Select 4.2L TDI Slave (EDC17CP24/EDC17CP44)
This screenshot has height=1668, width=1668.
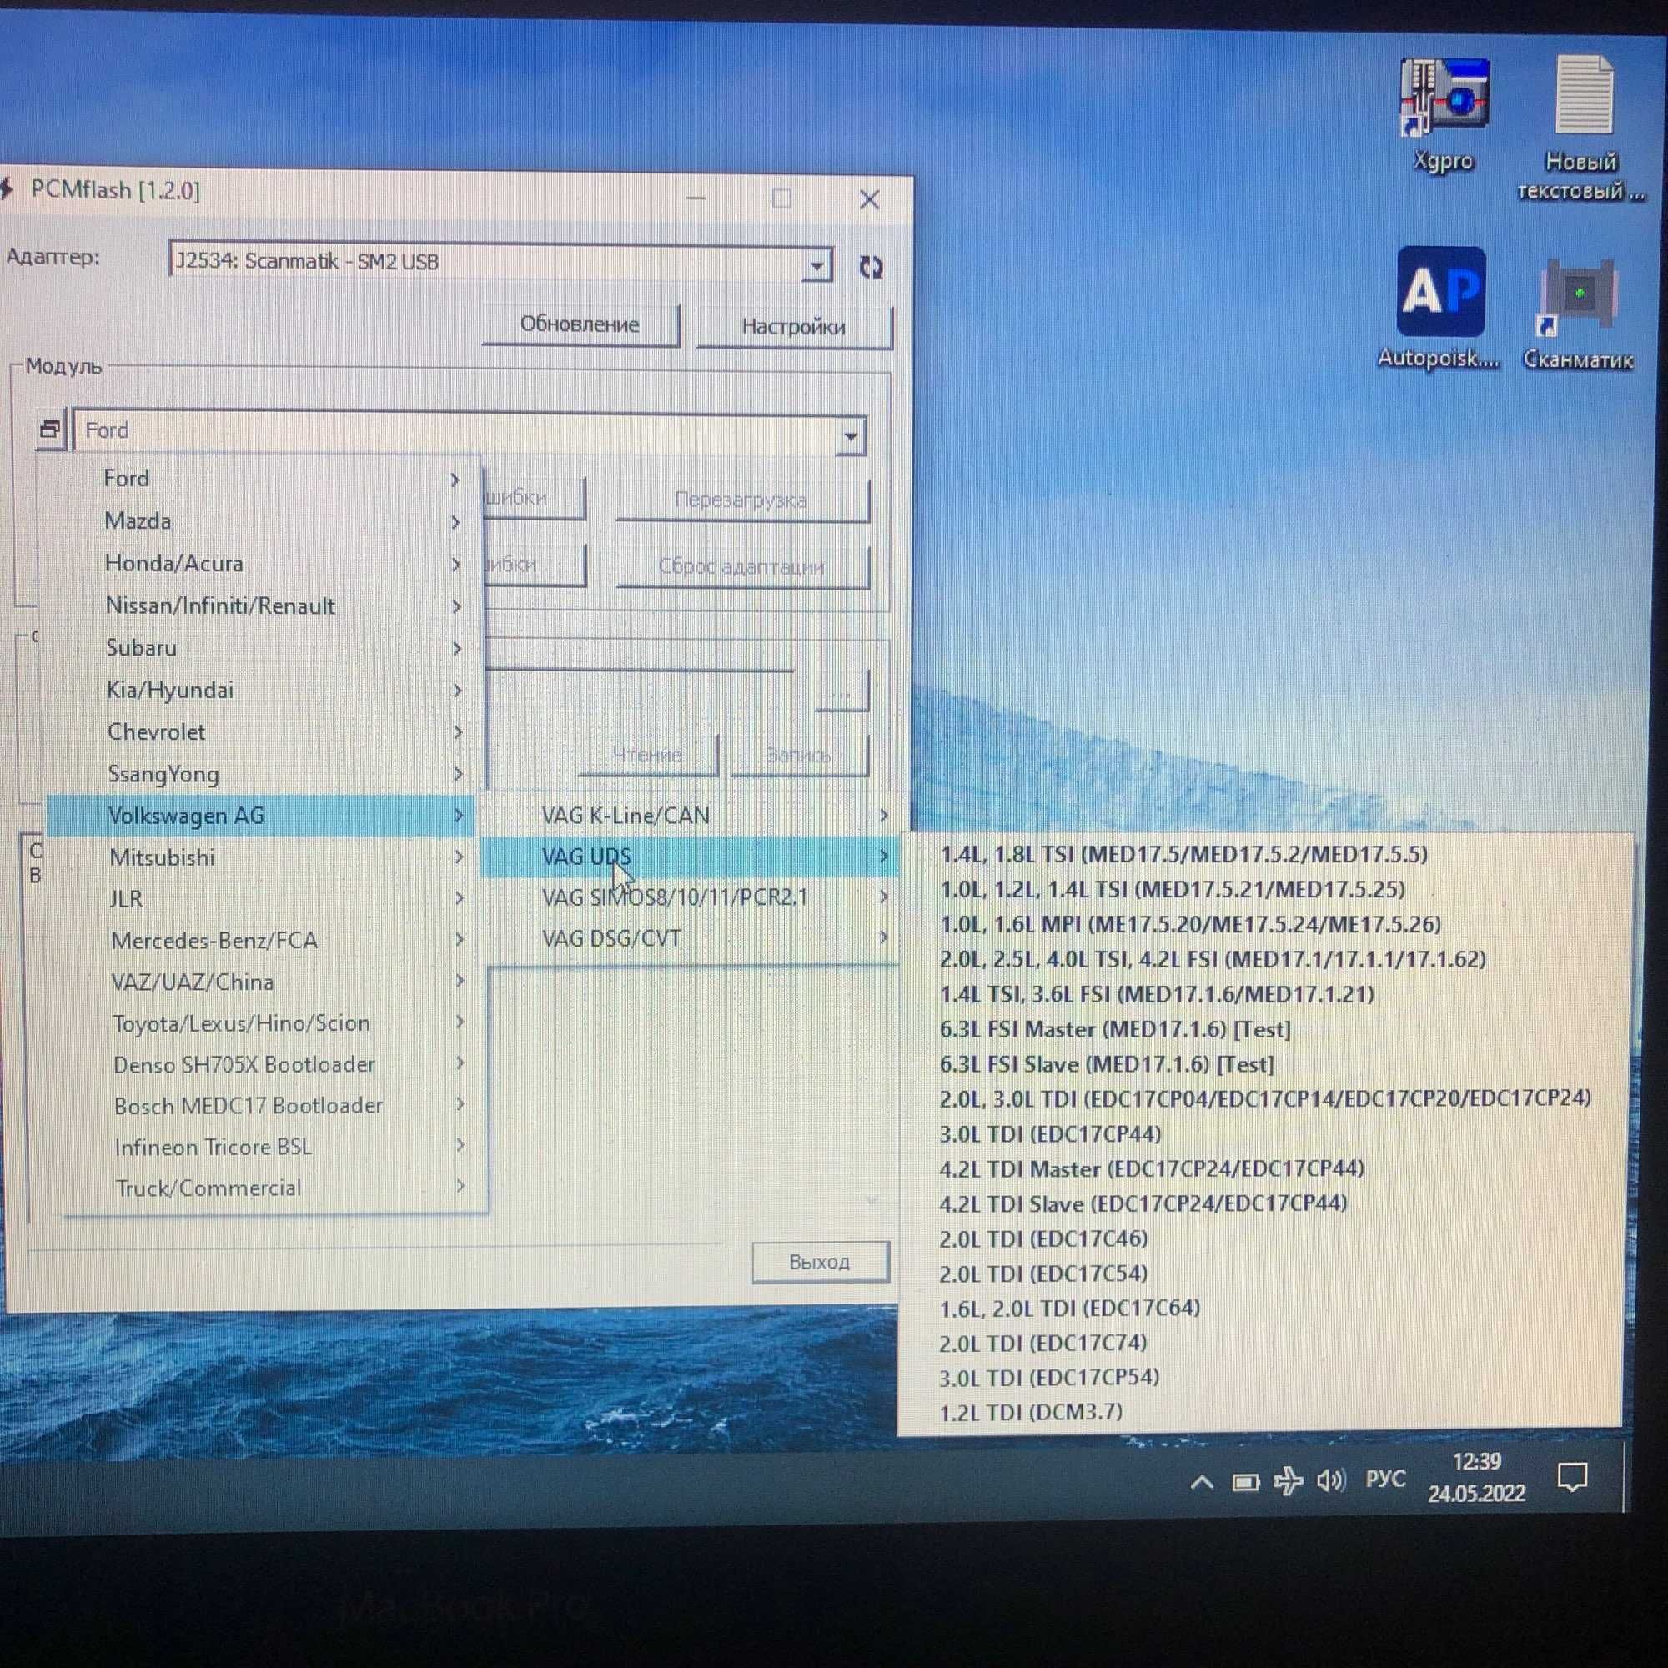point(1143,1203)
